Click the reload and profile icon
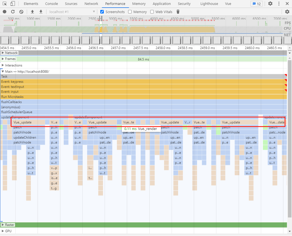292x236 pixels. click(x=13, y=12)
